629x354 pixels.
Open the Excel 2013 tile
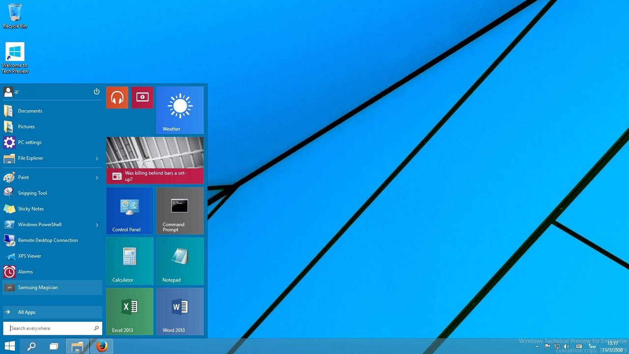click(x=130, y=311)
